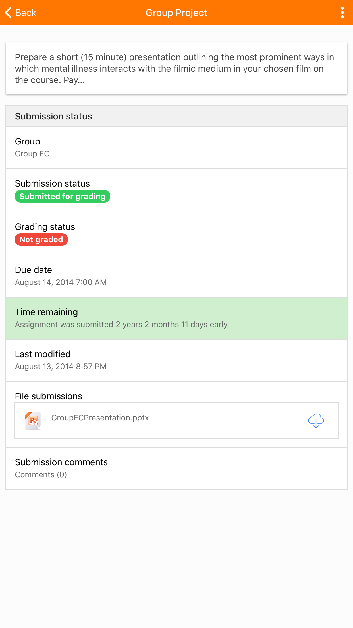Expand the truncated assignment description card
Image resolution: width=353 pixels, height=628 pixels.
(x=176, y=68)
